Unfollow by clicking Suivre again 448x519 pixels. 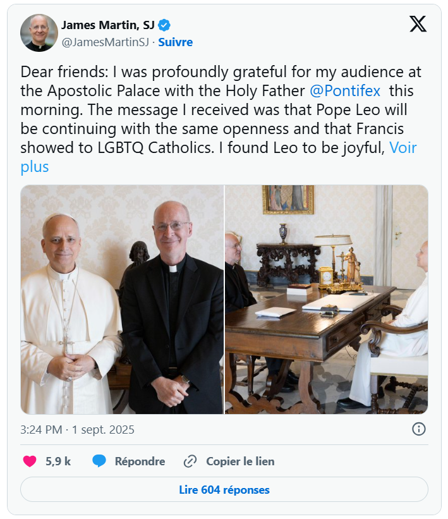(175, 42)
